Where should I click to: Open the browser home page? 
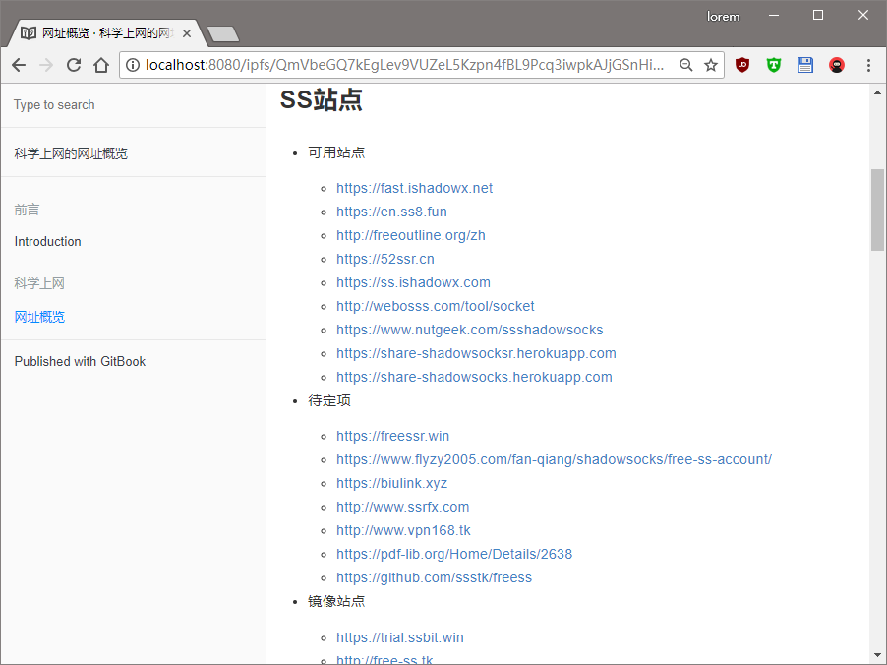click(x=101, y=65)
